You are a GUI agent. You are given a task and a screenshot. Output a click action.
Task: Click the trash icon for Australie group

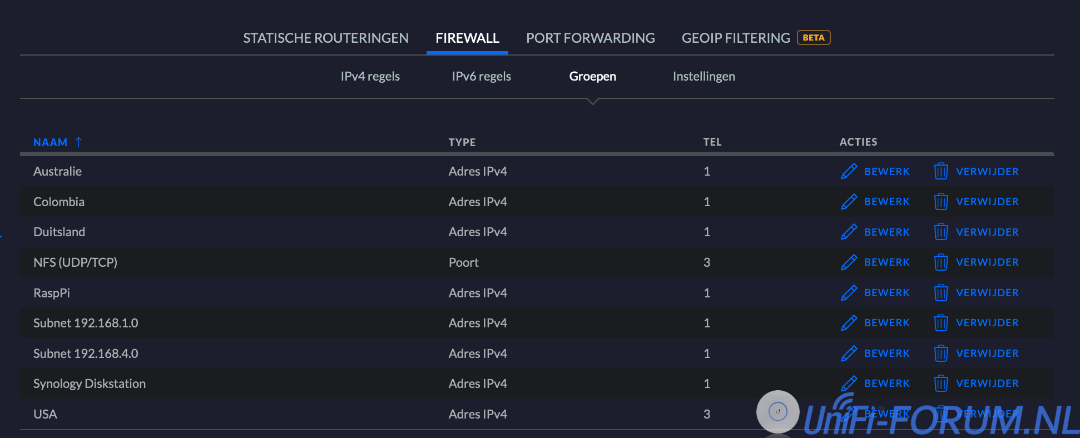[940, 171]
